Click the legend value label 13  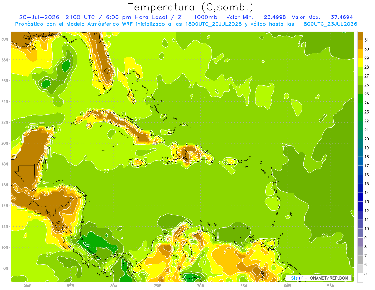point(367,202)
